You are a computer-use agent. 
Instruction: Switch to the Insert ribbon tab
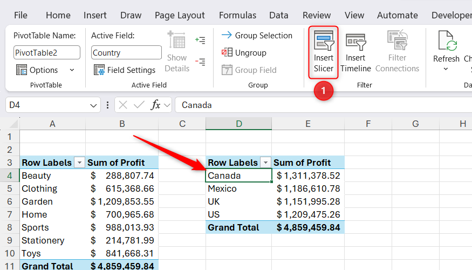[x=95, y=15]
